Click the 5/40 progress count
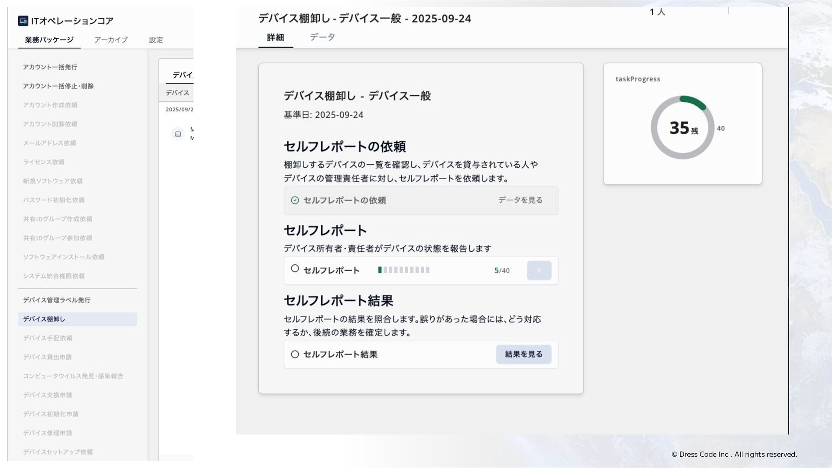The width and height of the screenshot is (832, 468). 502,270
